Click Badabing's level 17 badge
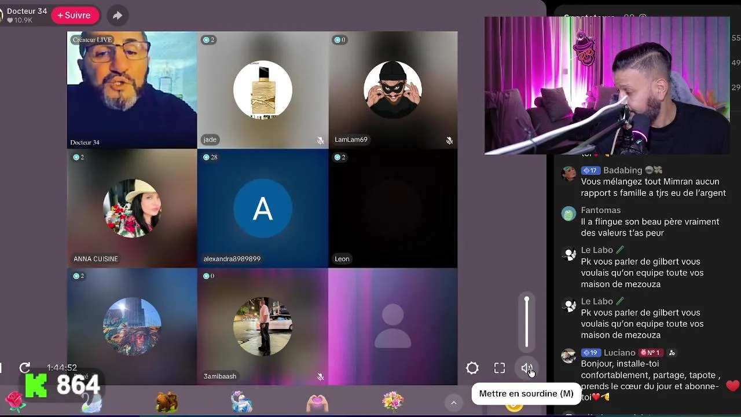The width and height of the screenshot is (741, 417). [591, 170]
